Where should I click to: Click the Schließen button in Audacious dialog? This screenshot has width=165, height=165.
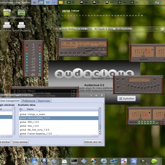point(127,99)
